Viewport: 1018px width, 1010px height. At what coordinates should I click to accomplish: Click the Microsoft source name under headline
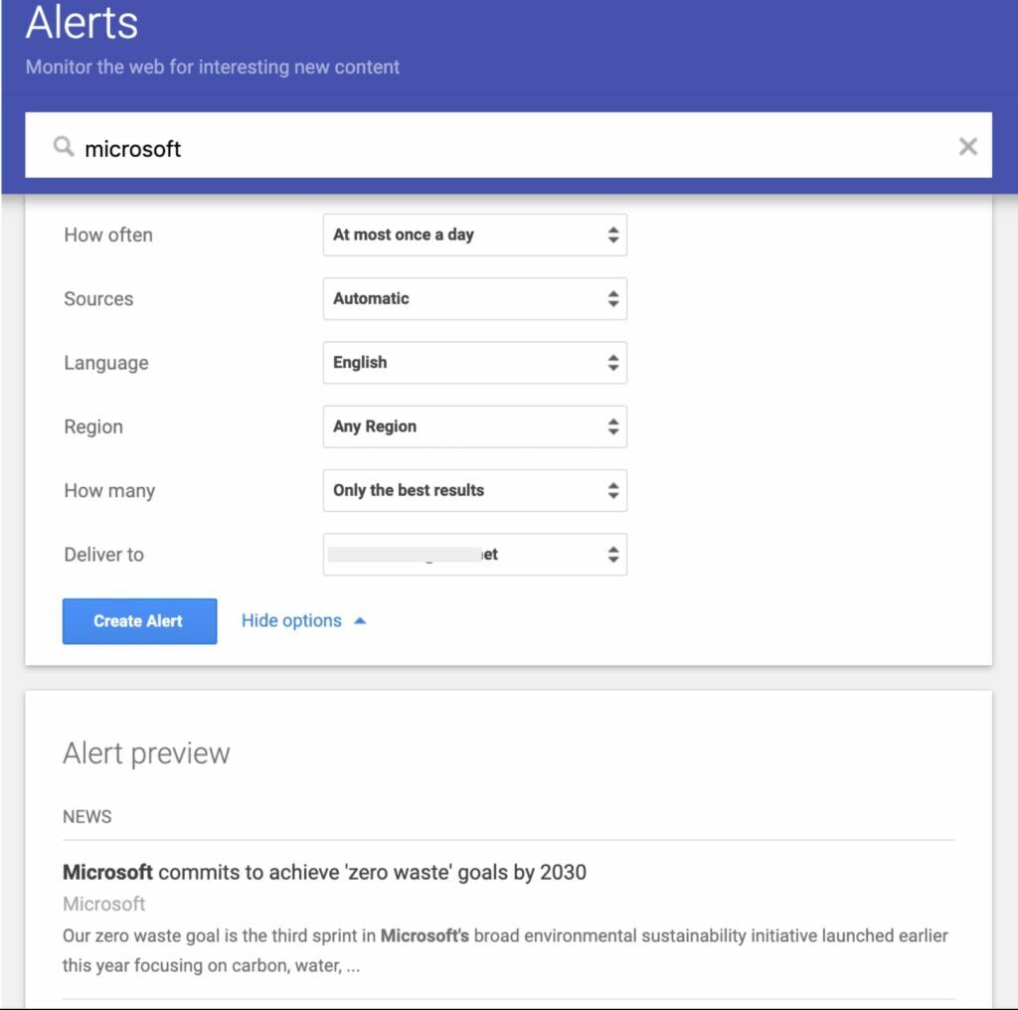coord(103,905)
